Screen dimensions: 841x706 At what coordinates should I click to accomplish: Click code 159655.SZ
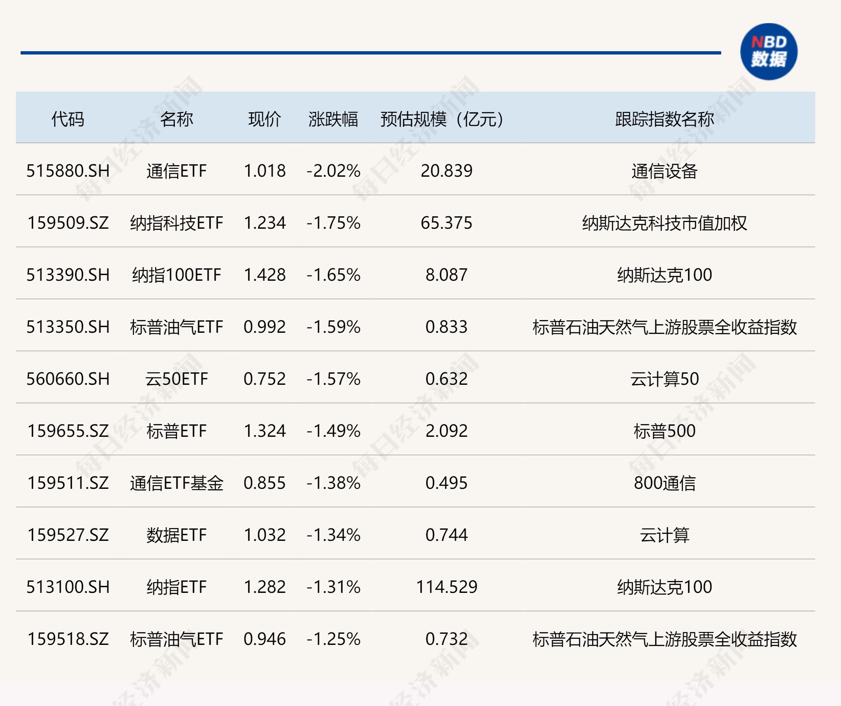pyautogui.click(x=68, y=431)
